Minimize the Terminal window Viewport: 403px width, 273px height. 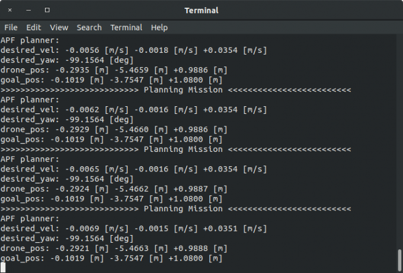[28, 10]
